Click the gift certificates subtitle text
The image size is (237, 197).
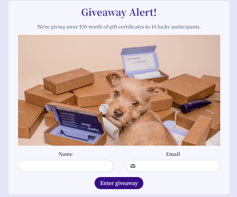pyautogui.click(x=119, y=27)
